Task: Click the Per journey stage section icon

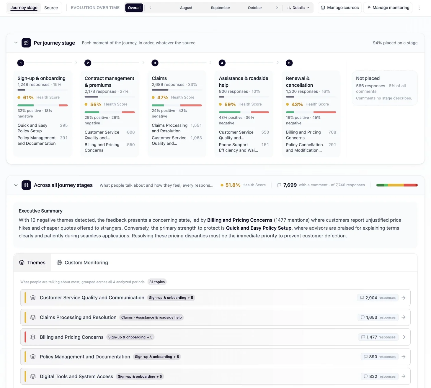Action: point(26,43)
